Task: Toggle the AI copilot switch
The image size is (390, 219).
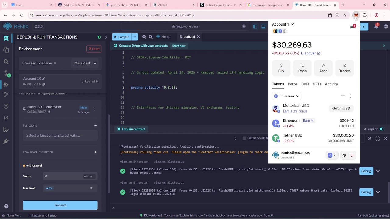Action: pyautogui.click(x=382, y=129)
